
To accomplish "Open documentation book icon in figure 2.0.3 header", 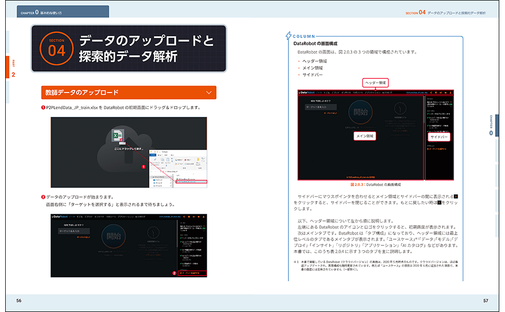I will 436,93.
